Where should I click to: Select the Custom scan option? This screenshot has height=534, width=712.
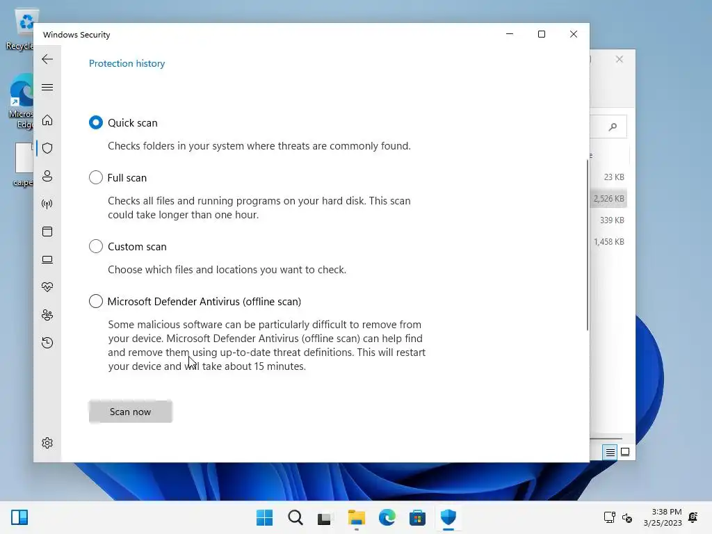(x=96, y=247)
